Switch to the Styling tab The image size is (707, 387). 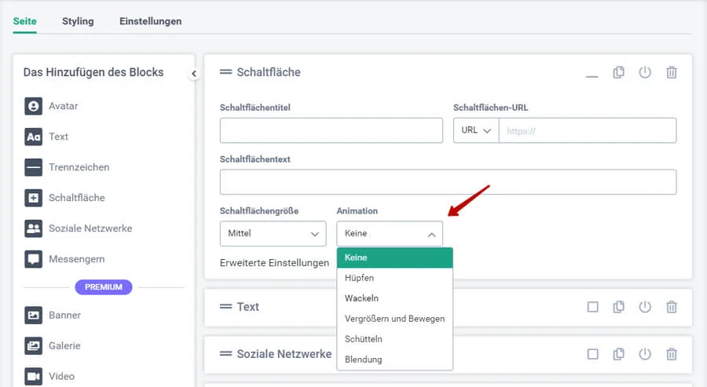(x=78, y=21)
